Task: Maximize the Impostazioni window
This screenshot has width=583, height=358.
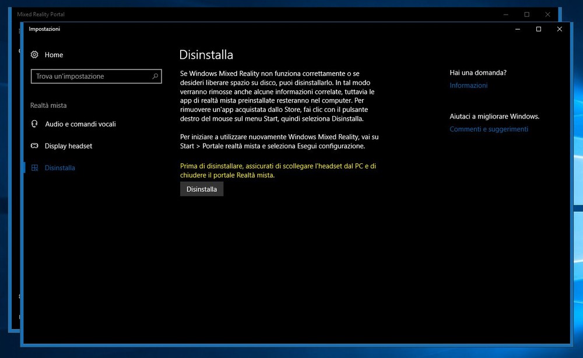Action: pos(538,29)
